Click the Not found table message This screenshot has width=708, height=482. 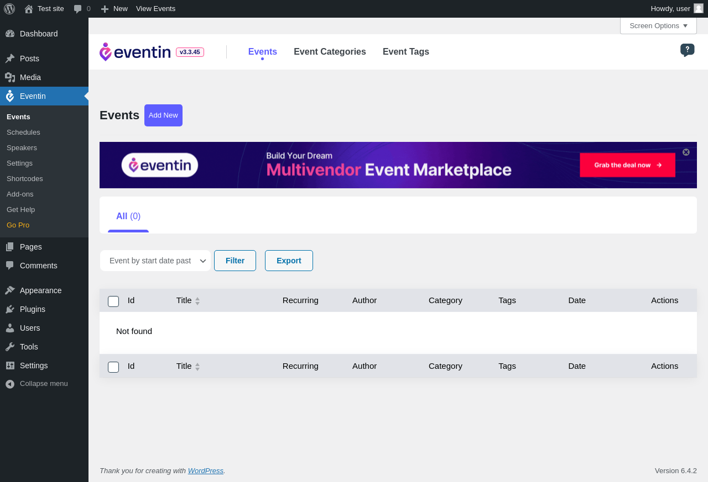(134, 331)
